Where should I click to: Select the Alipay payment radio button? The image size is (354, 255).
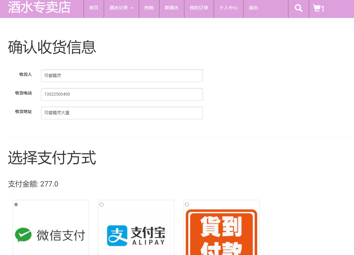coord(101,204)
